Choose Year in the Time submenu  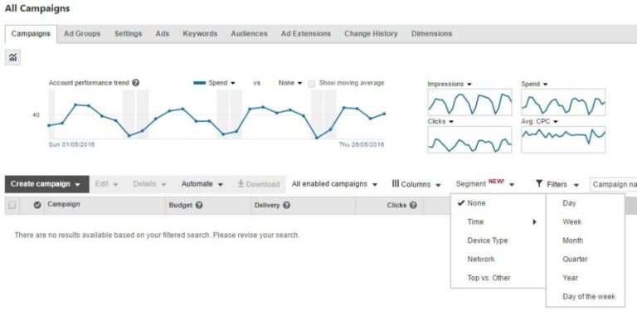[x=586, y=278]
